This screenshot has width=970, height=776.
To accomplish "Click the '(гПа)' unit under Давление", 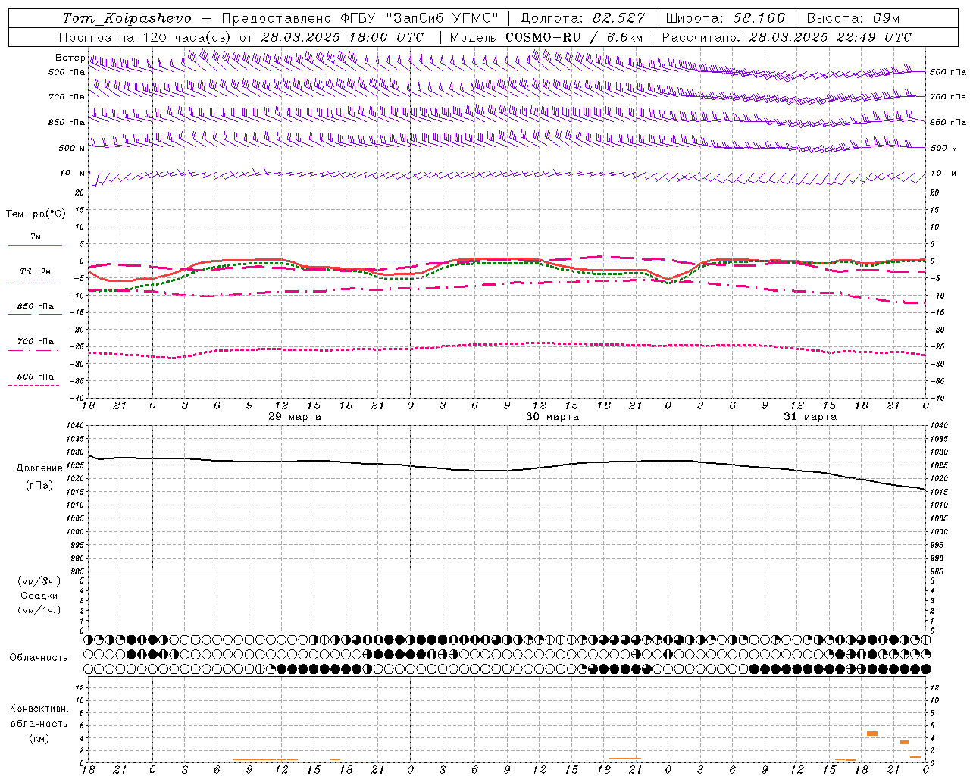I will pos(39,485).
